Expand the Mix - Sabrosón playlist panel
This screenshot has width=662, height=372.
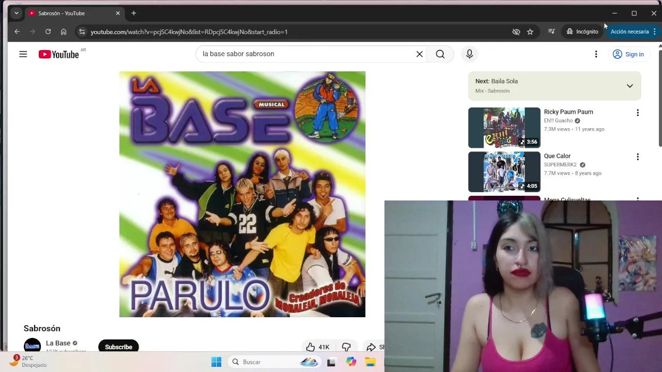click(x=629, y=86)
